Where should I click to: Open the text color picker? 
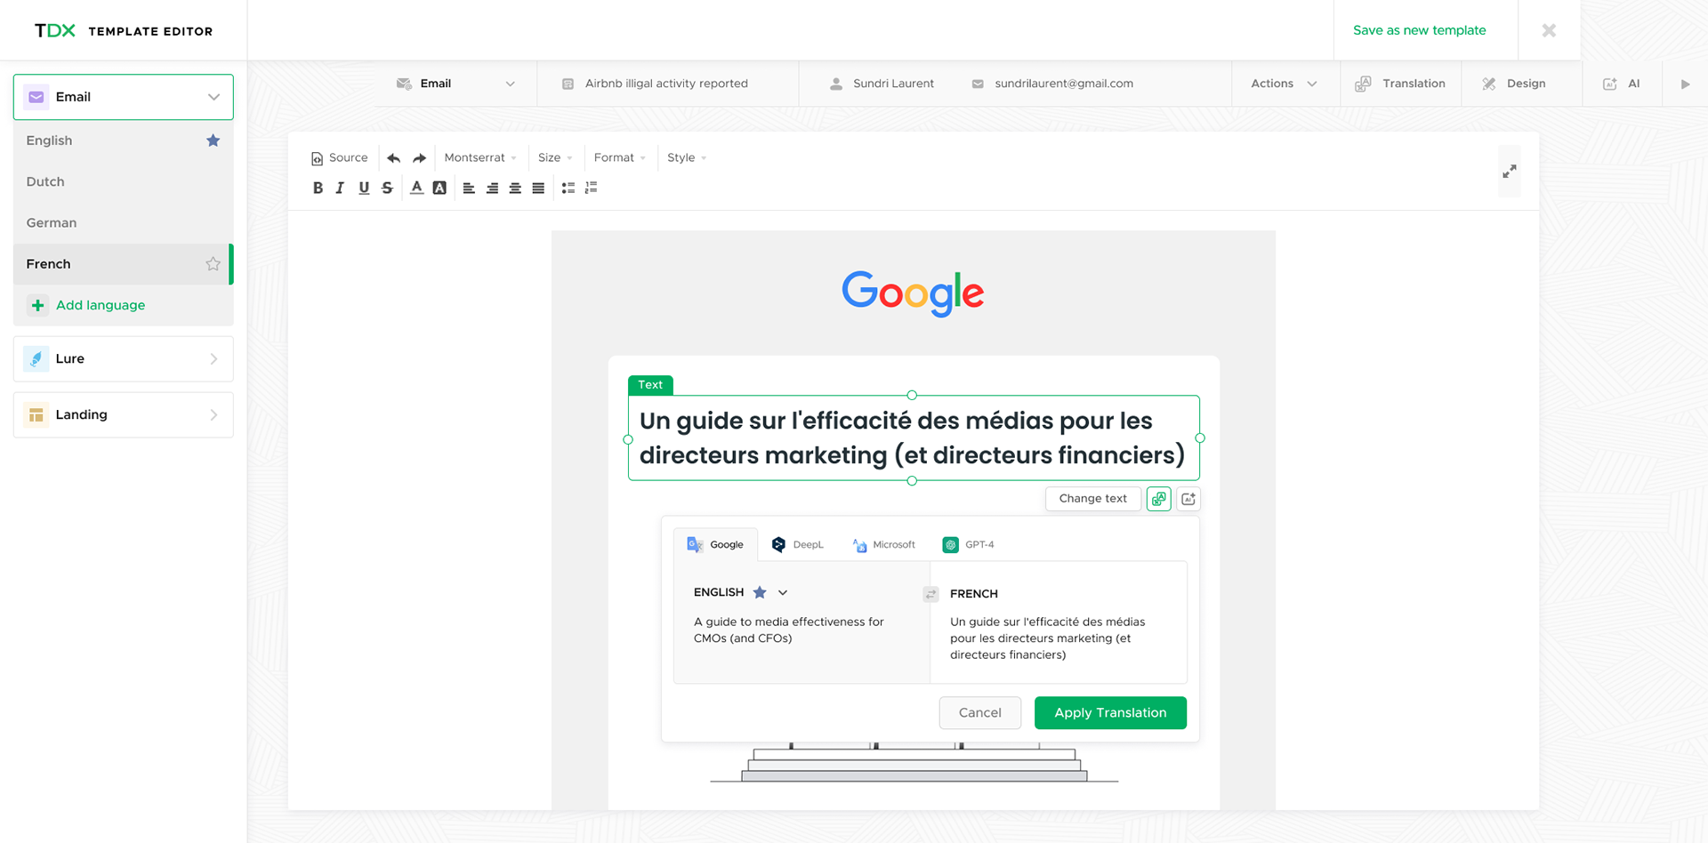tap(416, 188)
